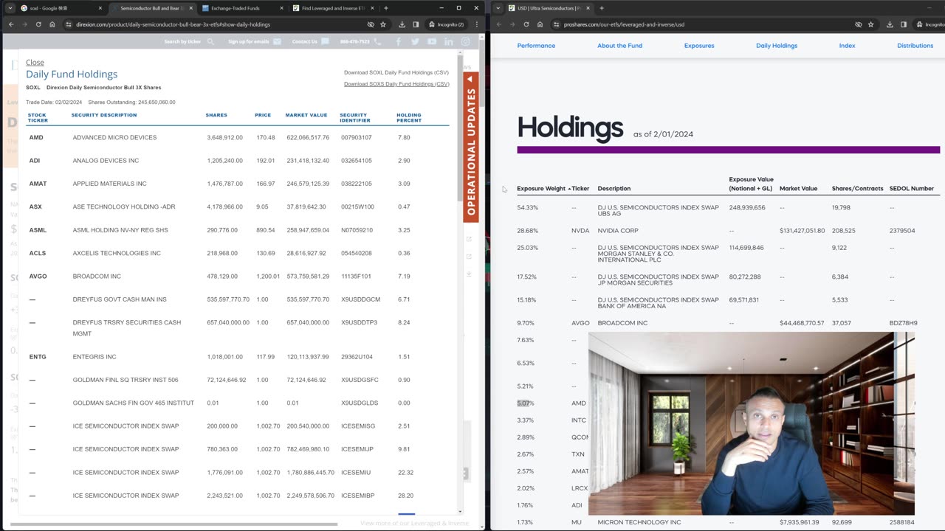Download SOXL Daily Fund Holdings CSV
Screen dimensions: 945x531
tap(396, 72)
